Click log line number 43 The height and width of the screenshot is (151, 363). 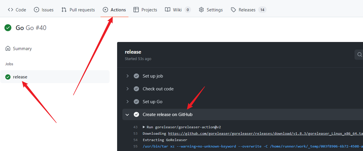135,127
